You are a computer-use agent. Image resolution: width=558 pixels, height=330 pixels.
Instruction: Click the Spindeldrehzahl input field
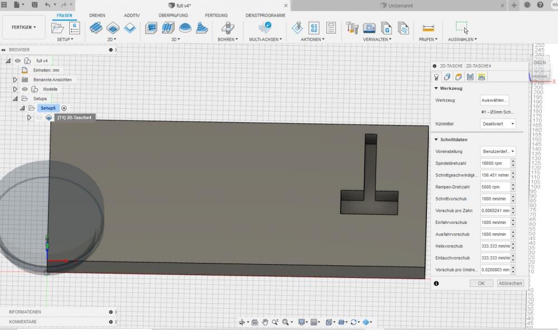496,164
